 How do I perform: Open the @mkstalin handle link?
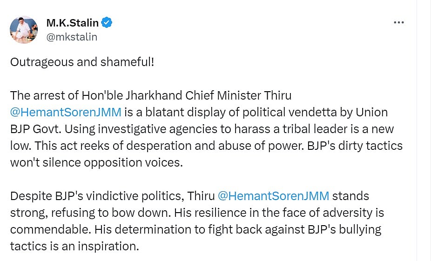72,37
